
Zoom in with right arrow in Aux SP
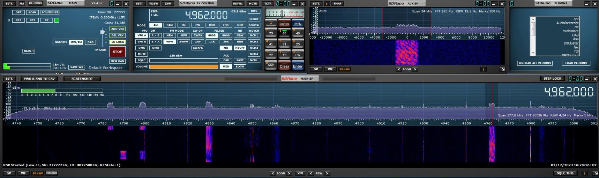coord(415,69)
